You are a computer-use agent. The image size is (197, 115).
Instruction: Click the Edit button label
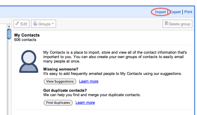[24, 24]
